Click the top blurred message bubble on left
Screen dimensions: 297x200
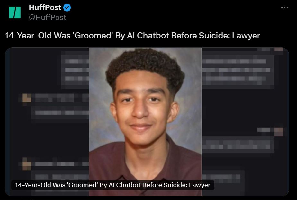(75, 70)
